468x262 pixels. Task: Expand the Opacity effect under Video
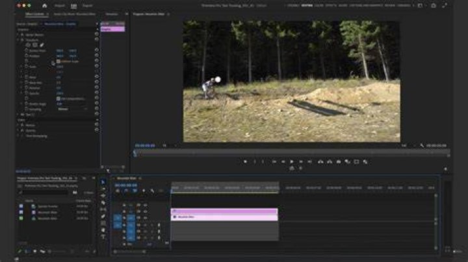[x=18, y=130]
